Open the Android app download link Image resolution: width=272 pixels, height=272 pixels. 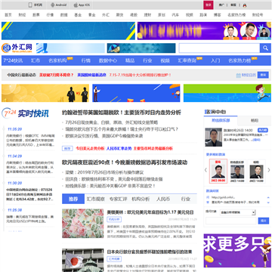[58, 5]
